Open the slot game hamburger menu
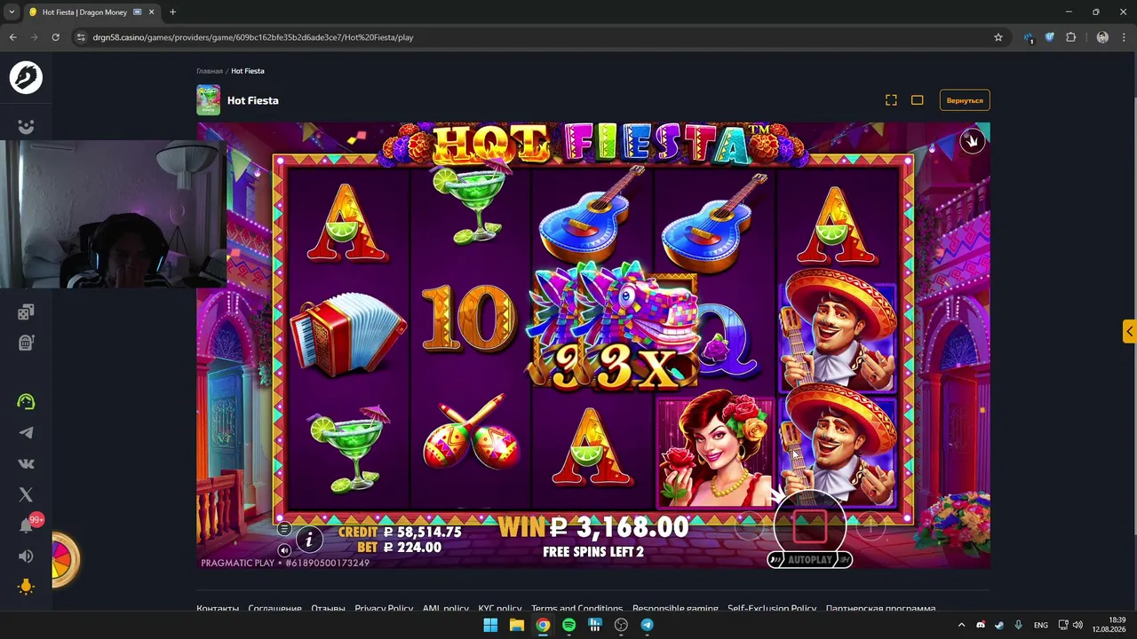Image resolution: width=1137 pixels, height=639 pixels. [284, 529]
